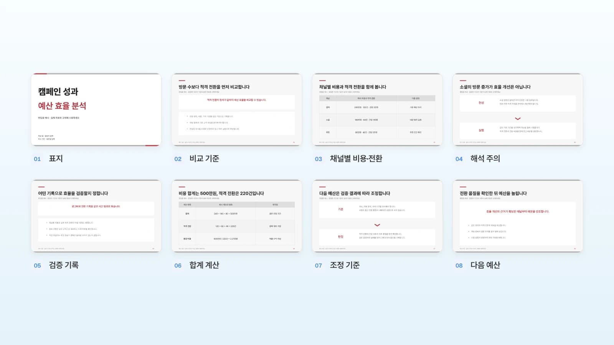Click the heading 어떤 기록으로 효율을 검증할지 정합니다
The height and width of the screenshot is (345, 614).
[x=73, y=194]
